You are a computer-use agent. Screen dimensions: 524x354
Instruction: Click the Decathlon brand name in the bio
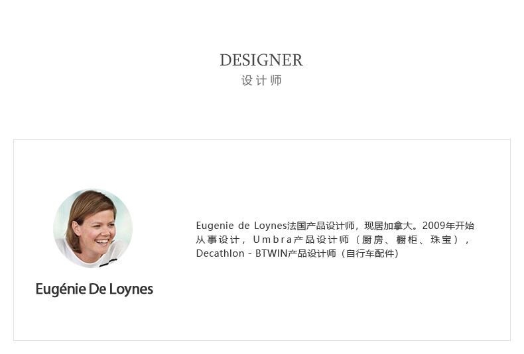pos(220,253)
